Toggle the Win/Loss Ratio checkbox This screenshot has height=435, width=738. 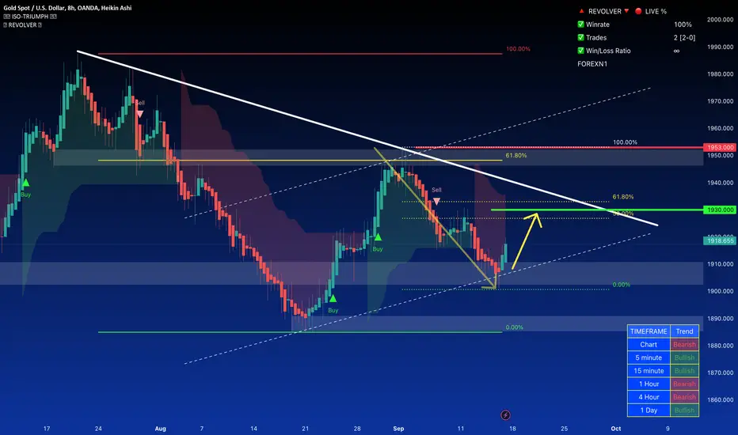580,51
